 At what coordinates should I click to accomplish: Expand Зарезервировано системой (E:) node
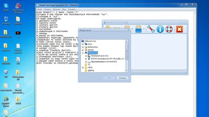pos(86,62)
